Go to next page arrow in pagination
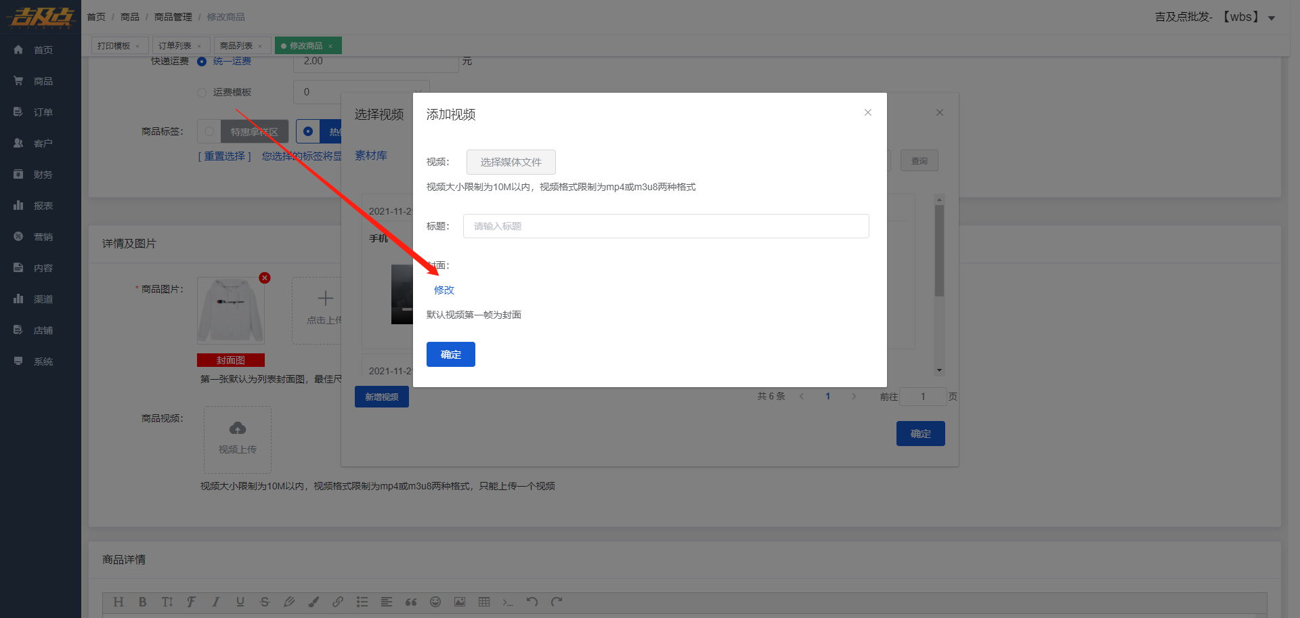This screenshot has width=1300, height=618. (854, 397)
